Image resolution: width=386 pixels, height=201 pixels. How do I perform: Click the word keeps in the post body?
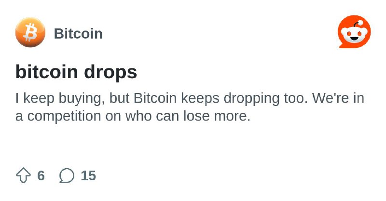[200, 99]
